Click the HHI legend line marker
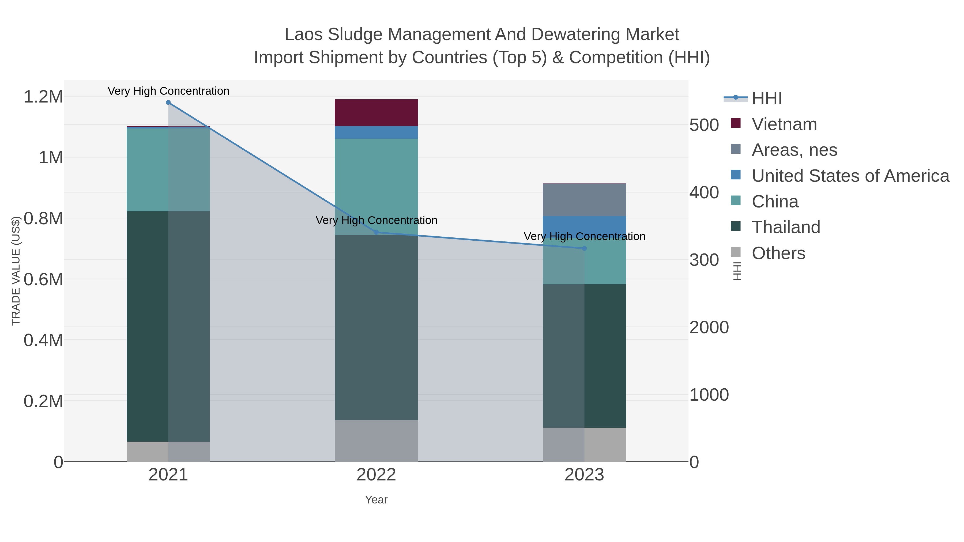This screenshot has height=542, width=964. point(735,98)
